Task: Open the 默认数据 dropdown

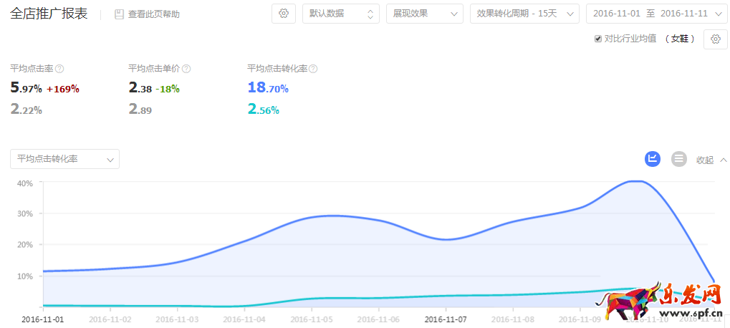Action: pos(340,14)
